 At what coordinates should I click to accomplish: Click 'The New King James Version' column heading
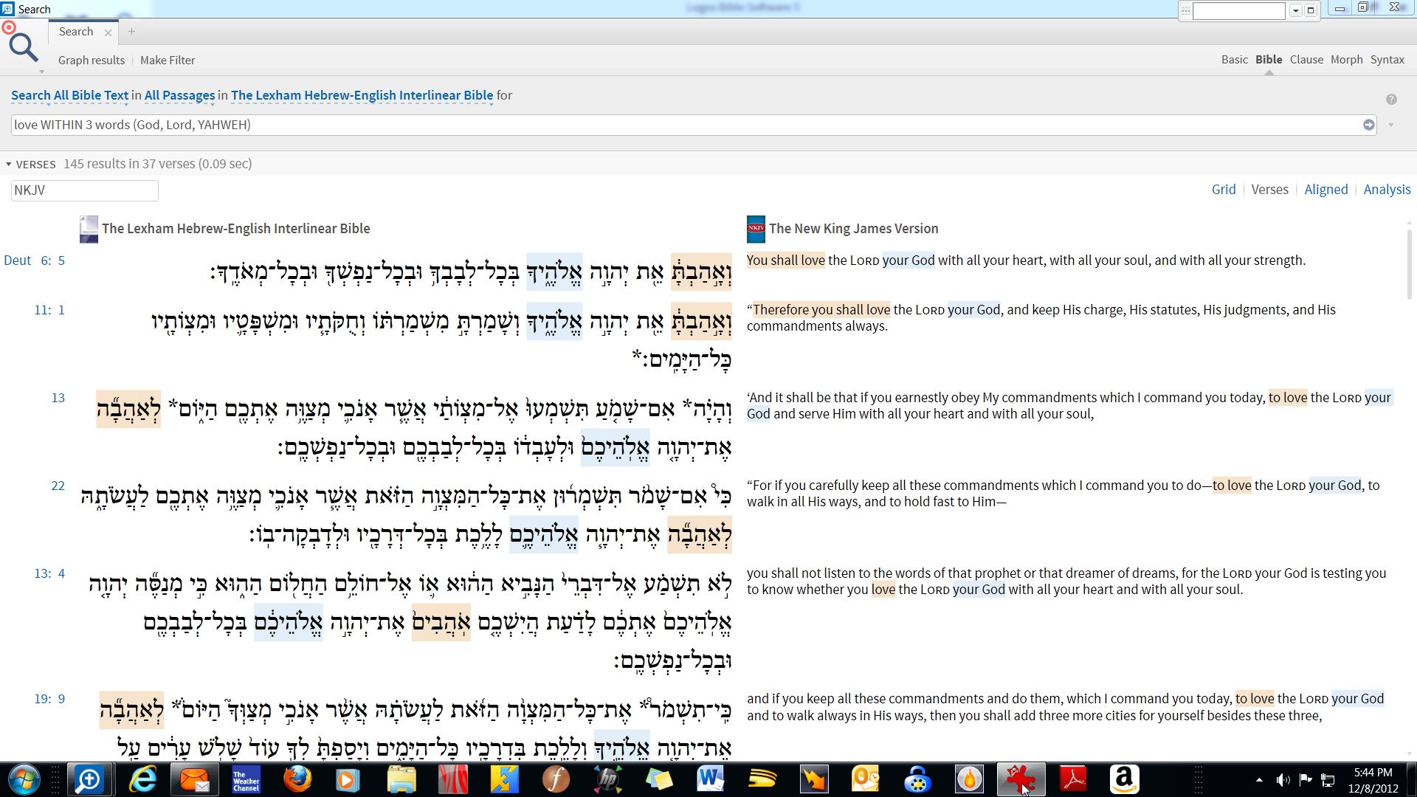[x=853, y=229]
